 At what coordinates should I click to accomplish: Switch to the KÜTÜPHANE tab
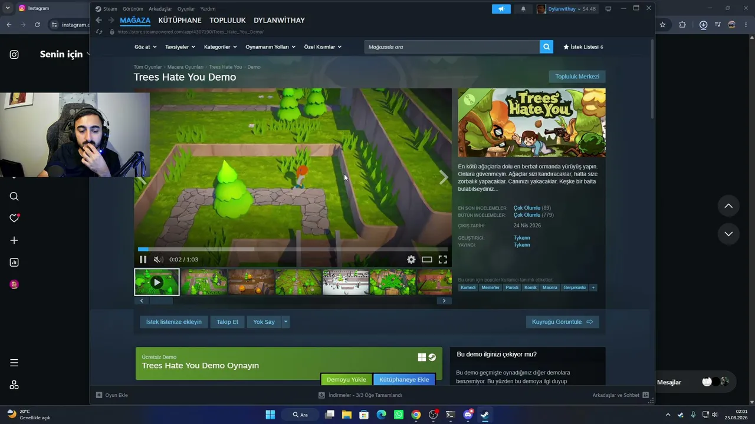click(x=180, y=20)
